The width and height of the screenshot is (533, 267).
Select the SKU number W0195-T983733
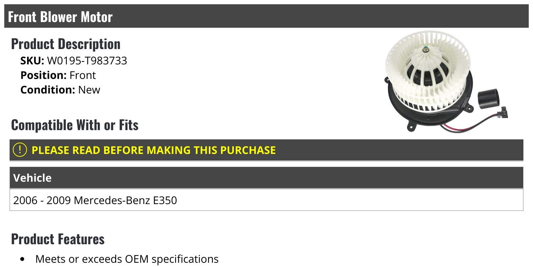(x=87, y=61)
